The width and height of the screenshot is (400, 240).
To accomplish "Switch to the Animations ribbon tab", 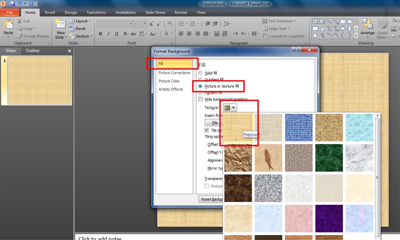I will 125,12.
